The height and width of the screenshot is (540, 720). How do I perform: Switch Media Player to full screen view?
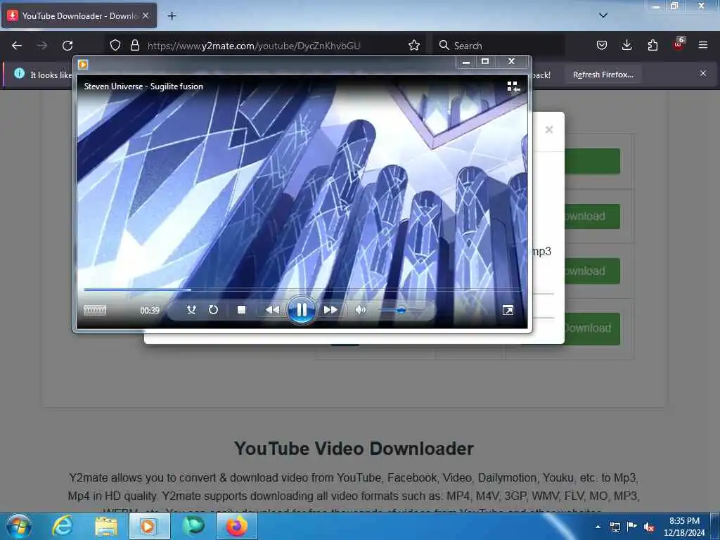pos(508,310)
